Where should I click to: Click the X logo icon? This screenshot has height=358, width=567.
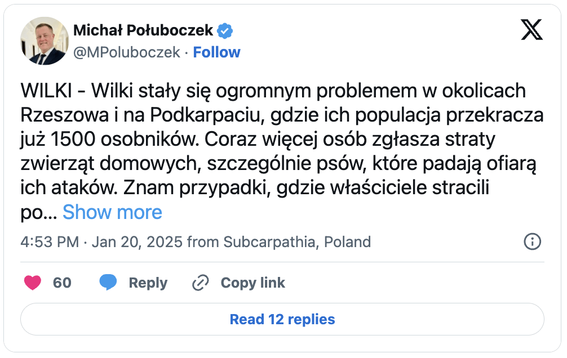click(531, 29)
